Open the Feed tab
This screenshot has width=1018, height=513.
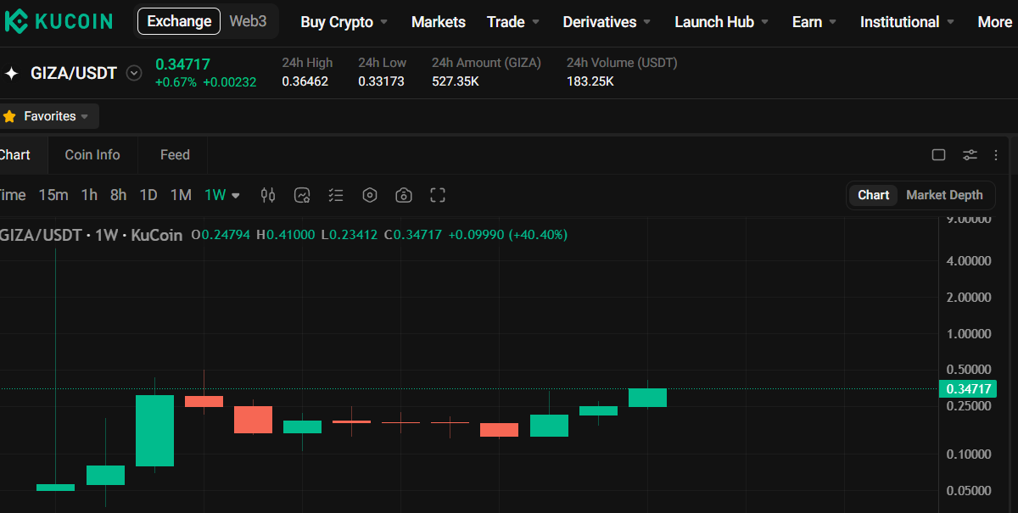(173, 154)
